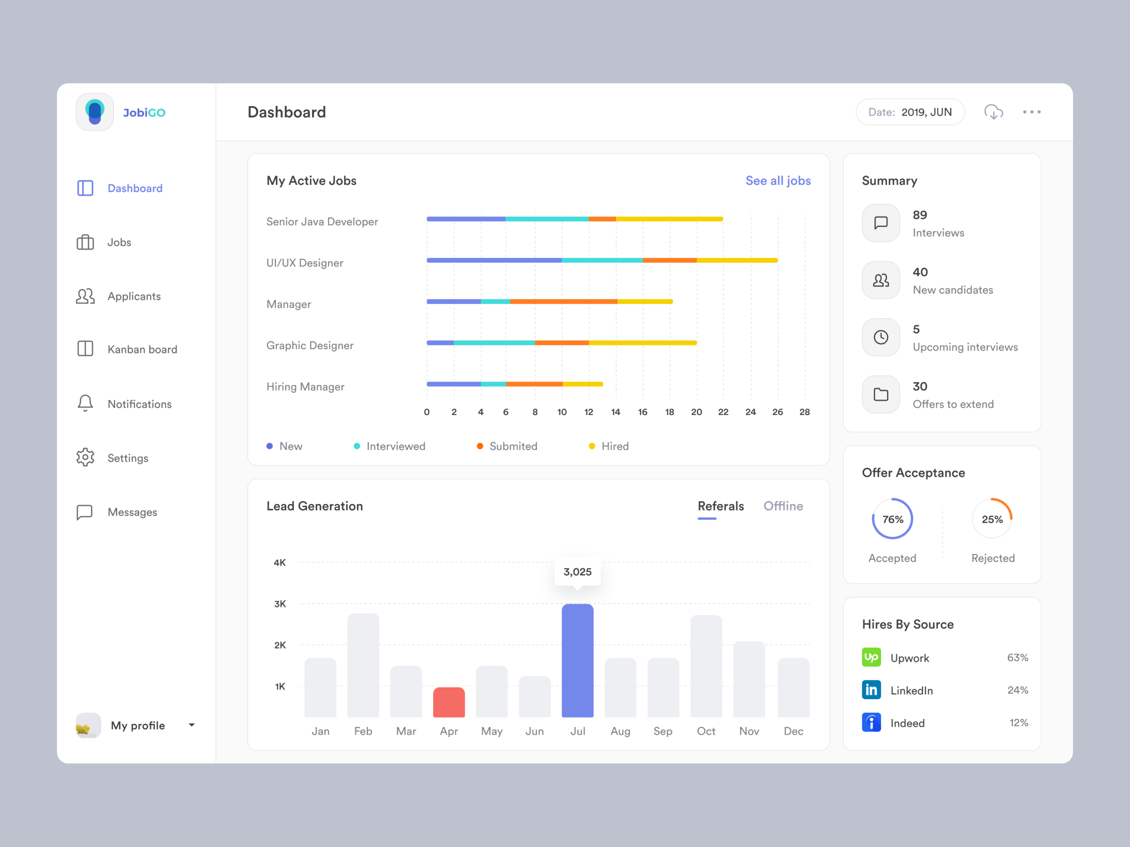Click the download cloud icon

tap(994, 111)
